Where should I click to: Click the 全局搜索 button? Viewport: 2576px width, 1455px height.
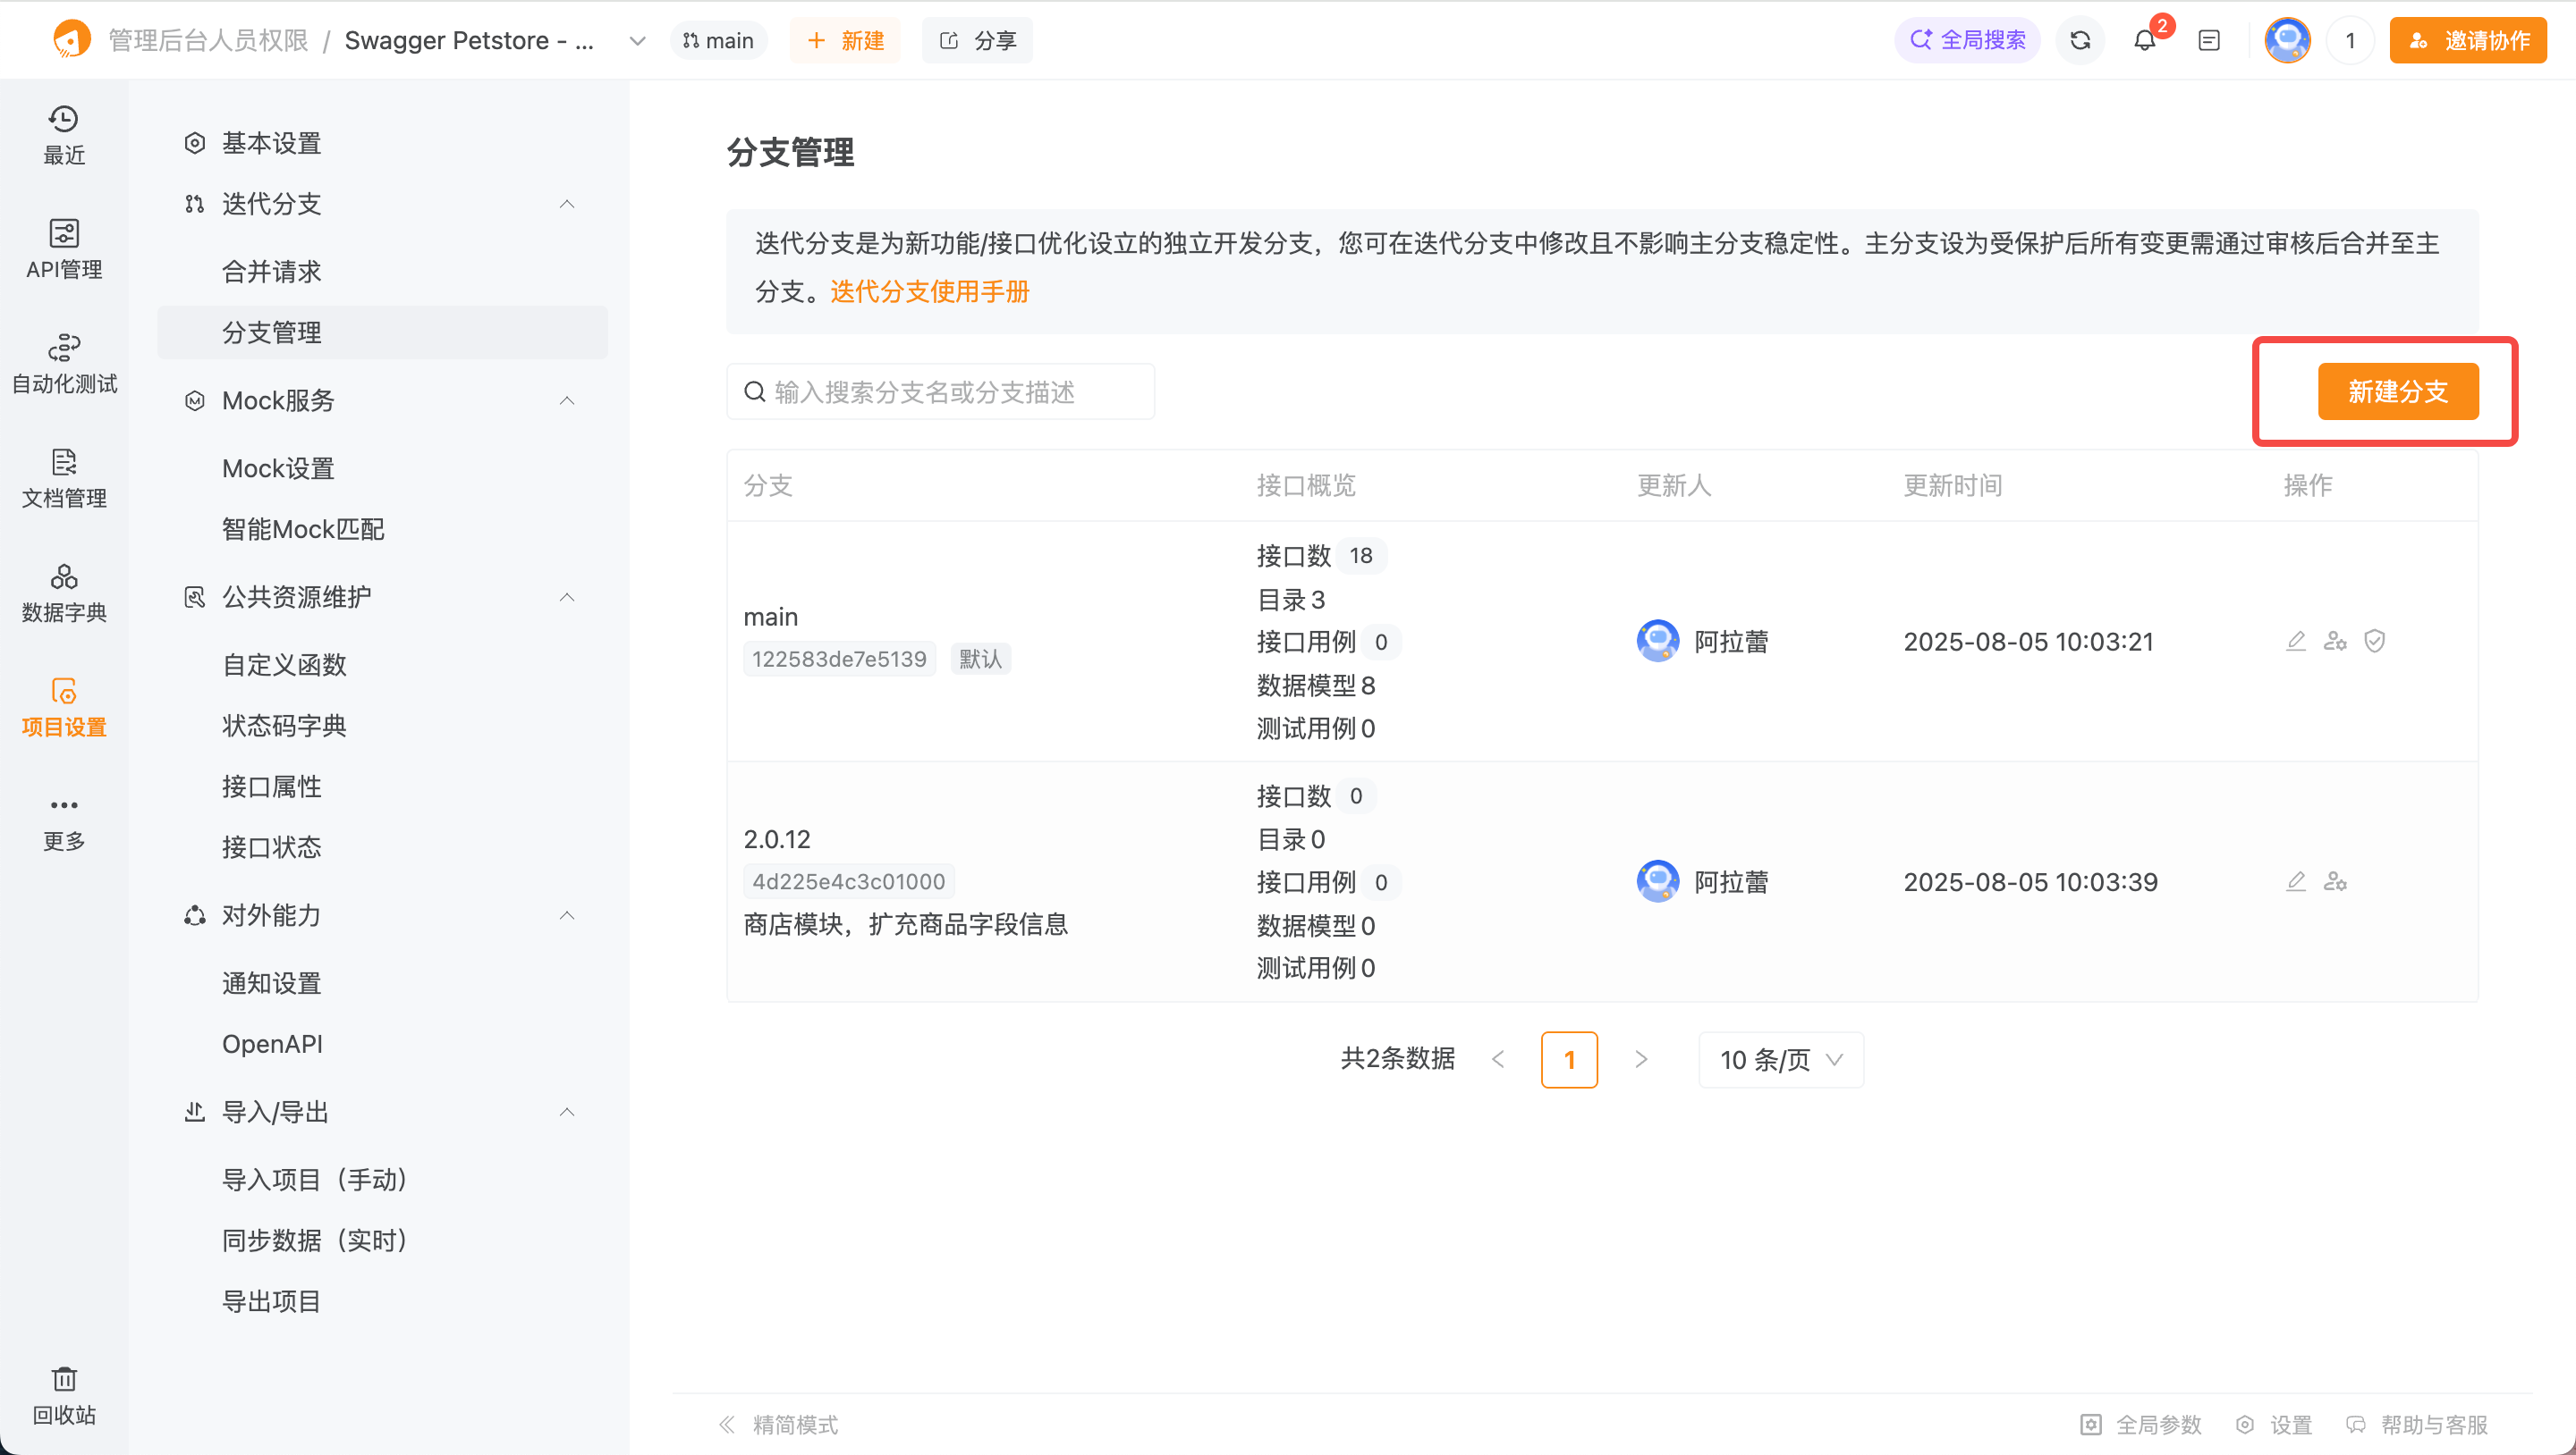[1967, 40]
